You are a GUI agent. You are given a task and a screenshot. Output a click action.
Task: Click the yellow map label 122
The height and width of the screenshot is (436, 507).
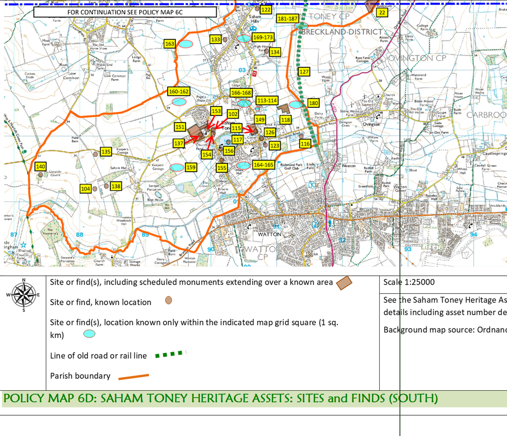266,10
